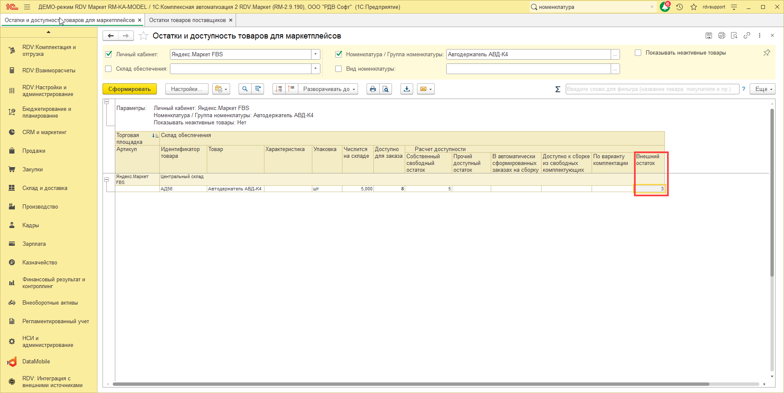Save report to file via download icon

point(407,89)
